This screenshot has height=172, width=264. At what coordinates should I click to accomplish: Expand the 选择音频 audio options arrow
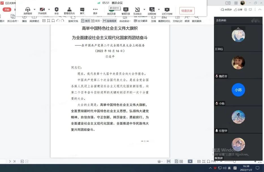[x=35, y=9]
